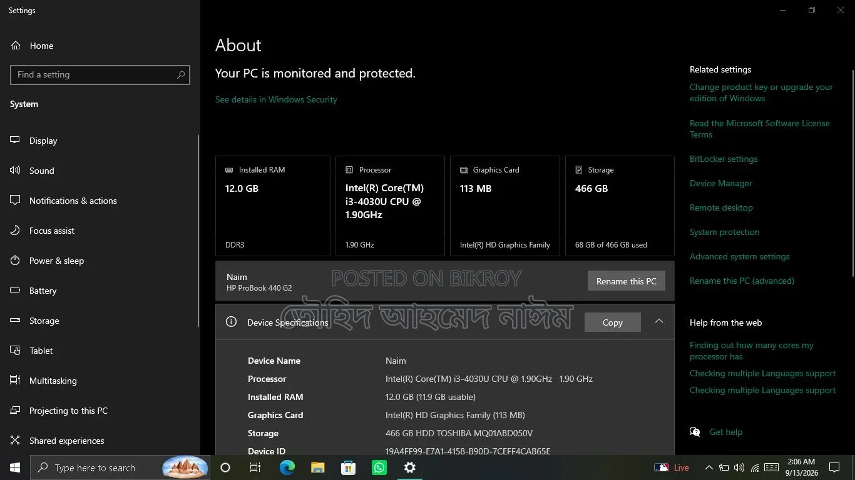Click the Graphics Card card icon
This screenshot has width=855, height=480.
(464, 170)
